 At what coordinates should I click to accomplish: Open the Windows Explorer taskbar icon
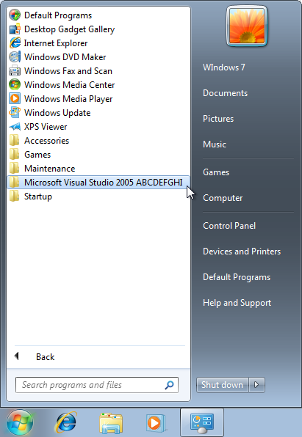coord(111,423)
